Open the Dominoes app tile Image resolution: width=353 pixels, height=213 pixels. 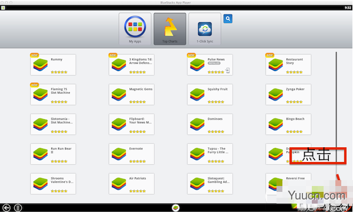(x=210, y=124)
